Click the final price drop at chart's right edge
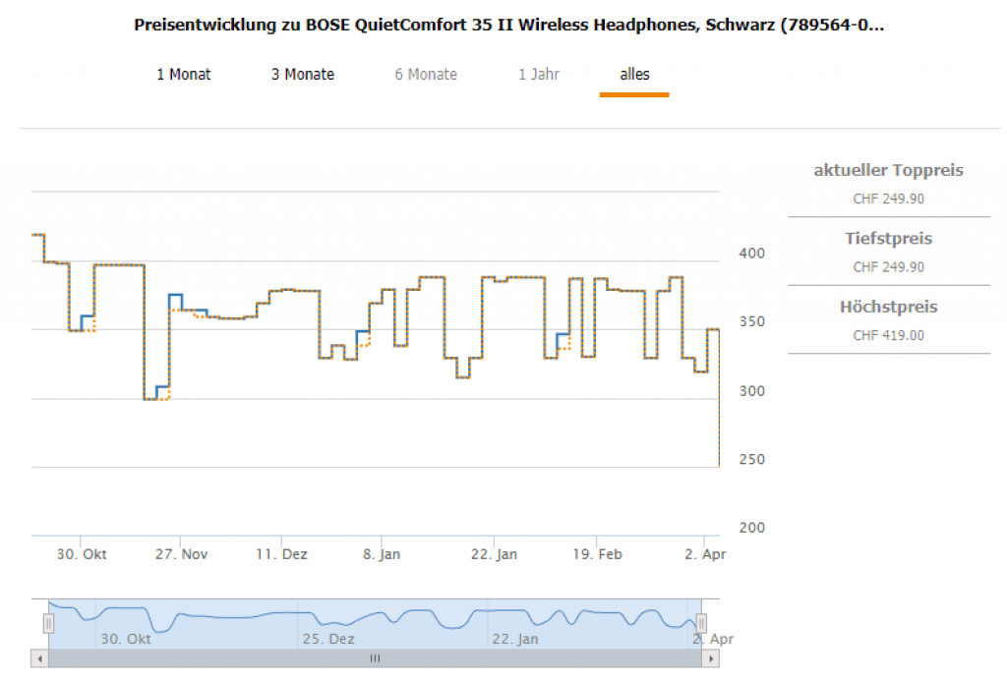Image resolution: width=1007 pixels, height=683 pixels. pyautogui.click(x=719, y=413)
